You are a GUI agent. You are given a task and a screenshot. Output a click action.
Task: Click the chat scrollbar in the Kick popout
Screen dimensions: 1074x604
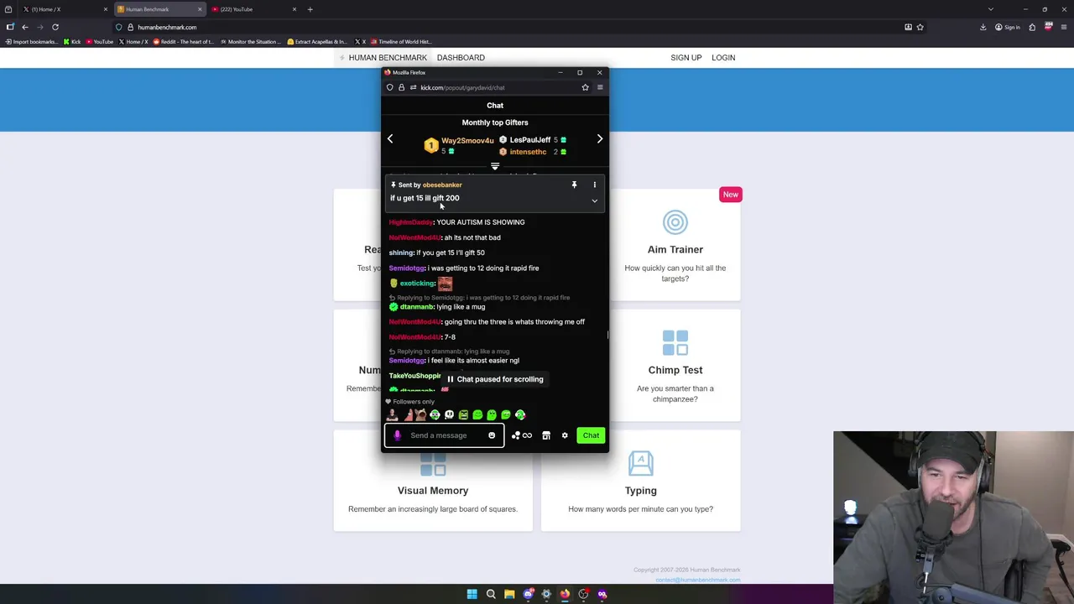tap(607, 335)
